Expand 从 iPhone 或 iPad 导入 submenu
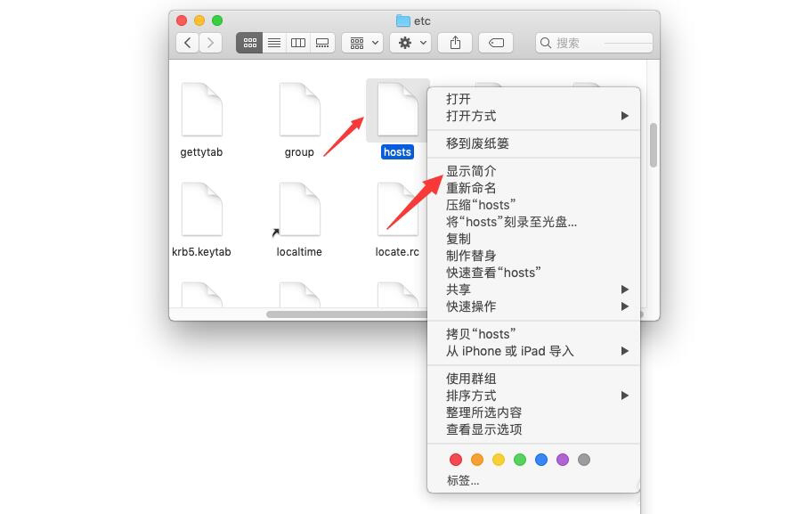 (x=533, y=351)
